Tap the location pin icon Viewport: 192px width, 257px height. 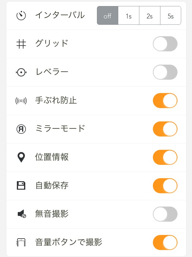[x=21, y=157]
